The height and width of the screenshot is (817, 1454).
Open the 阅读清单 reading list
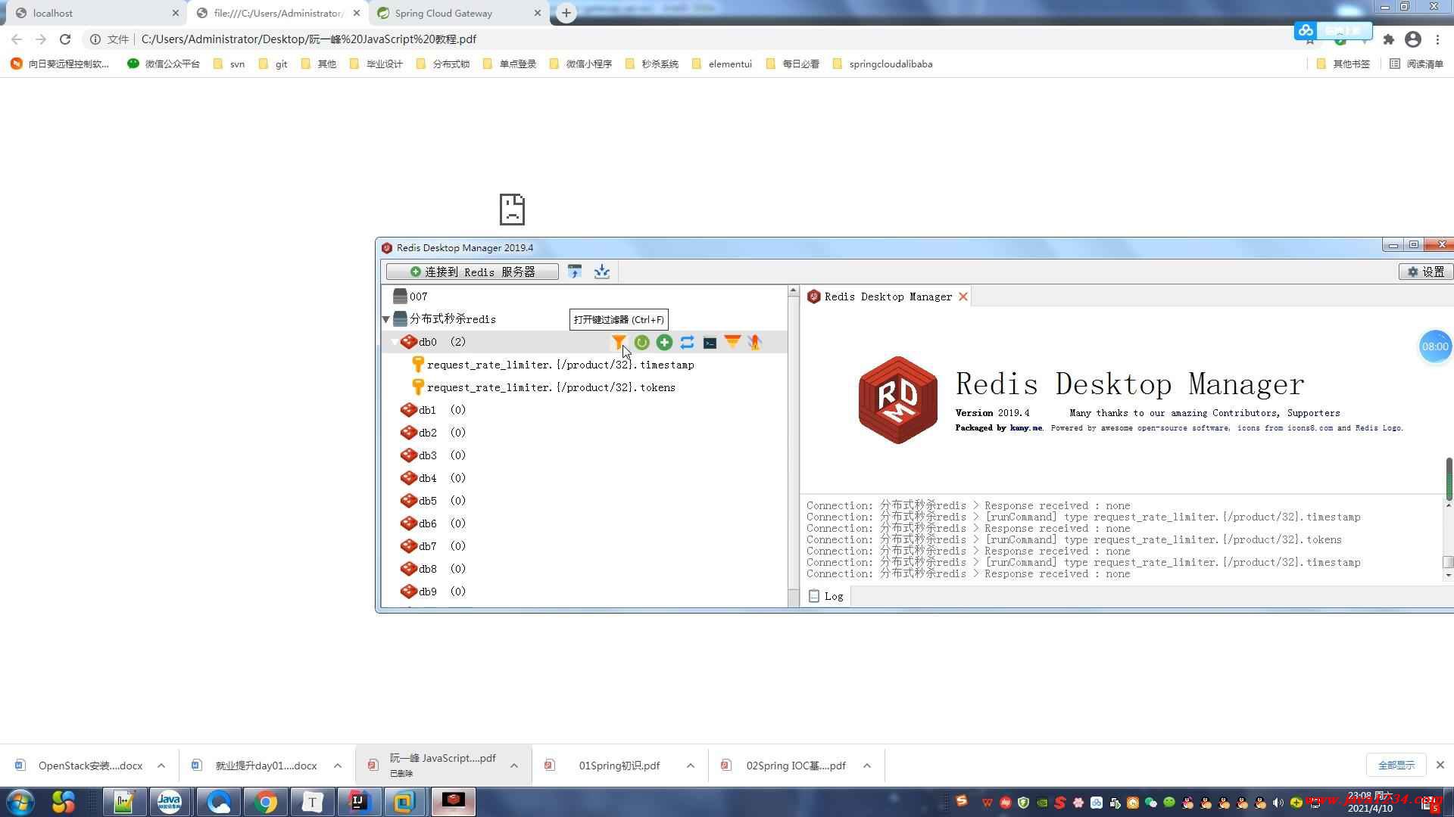click(x=1416, y=64)
